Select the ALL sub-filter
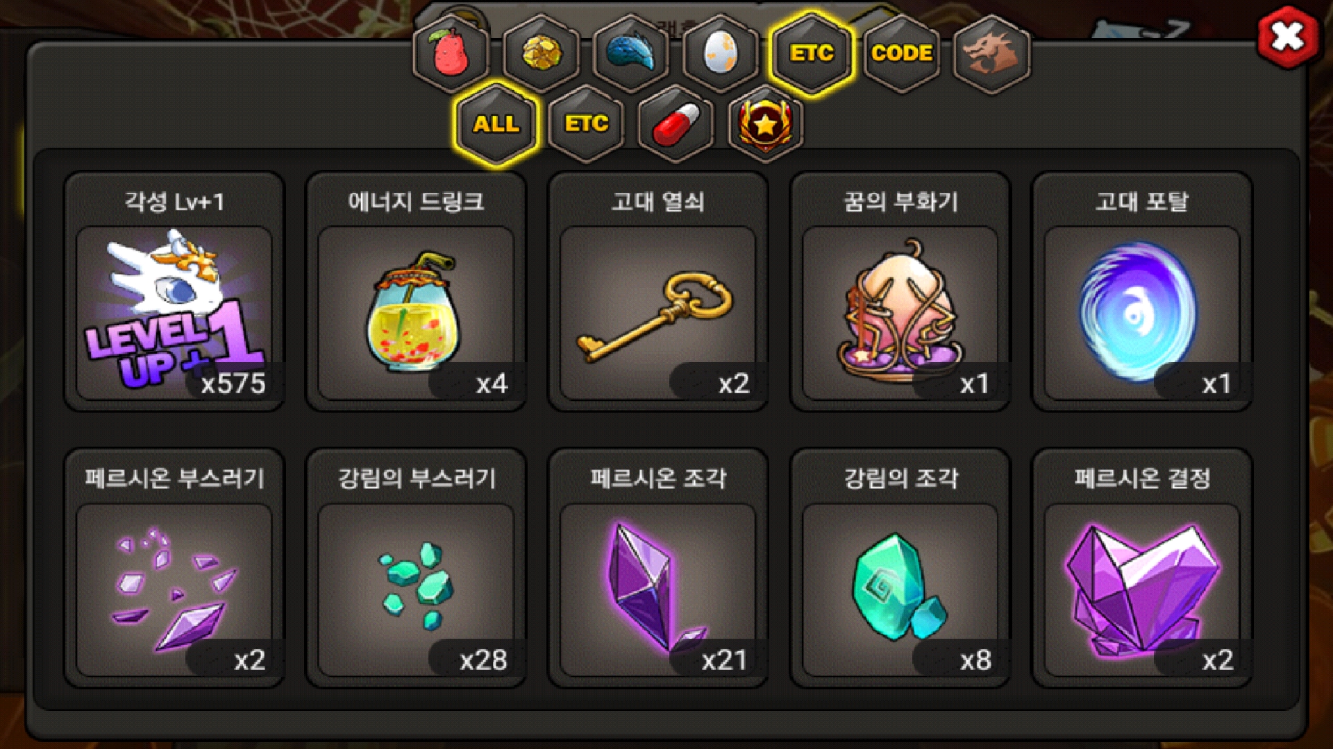This screenshot has width=1333, height=749. coord(496,124)
